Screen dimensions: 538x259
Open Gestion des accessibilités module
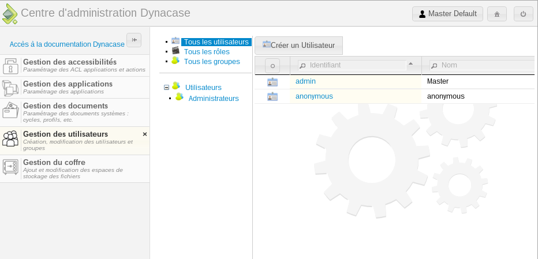(75, 66)
